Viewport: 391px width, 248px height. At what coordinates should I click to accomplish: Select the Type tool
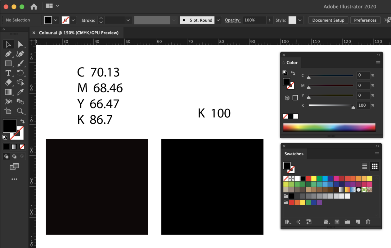click(x=8, y=73)
